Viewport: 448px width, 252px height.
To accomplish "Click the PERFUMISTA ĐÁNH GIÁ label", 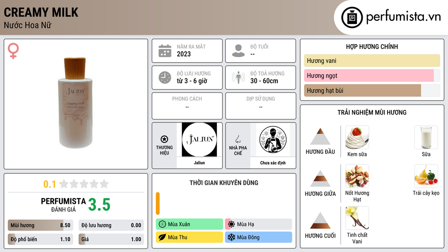I will [63, 205].
